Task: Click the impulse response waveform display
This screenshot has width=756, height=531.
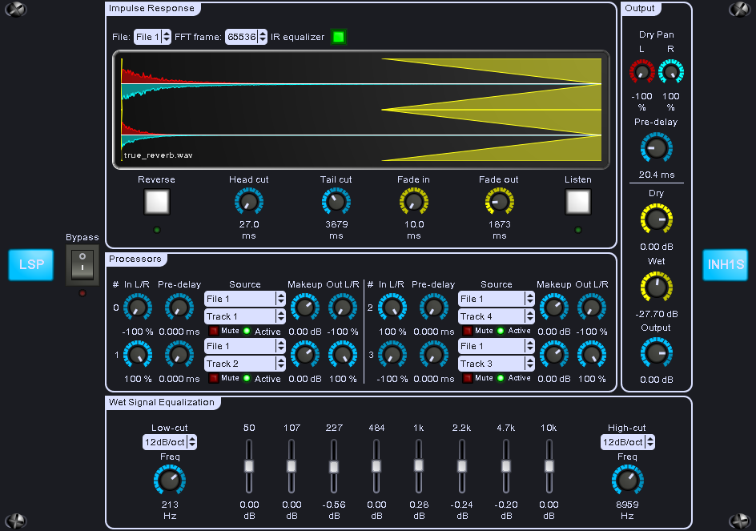Action: 360,110
